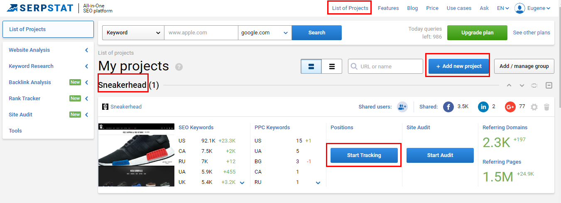Collapse the Sneakerhead group with the minus icon
Screen dimensions: 561x203
[549, 85]
